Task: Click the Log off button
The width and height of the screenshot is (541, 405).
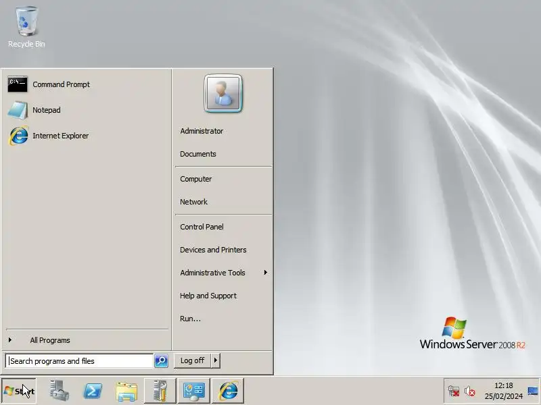Action: [x=192, y=360]
